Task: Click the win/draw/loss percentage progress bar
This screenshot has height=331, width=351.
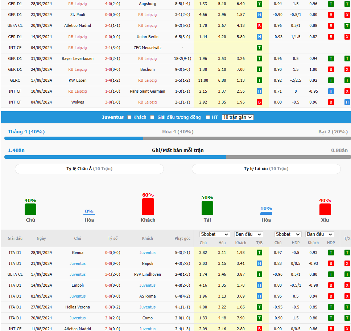Action: pos(178,138)
